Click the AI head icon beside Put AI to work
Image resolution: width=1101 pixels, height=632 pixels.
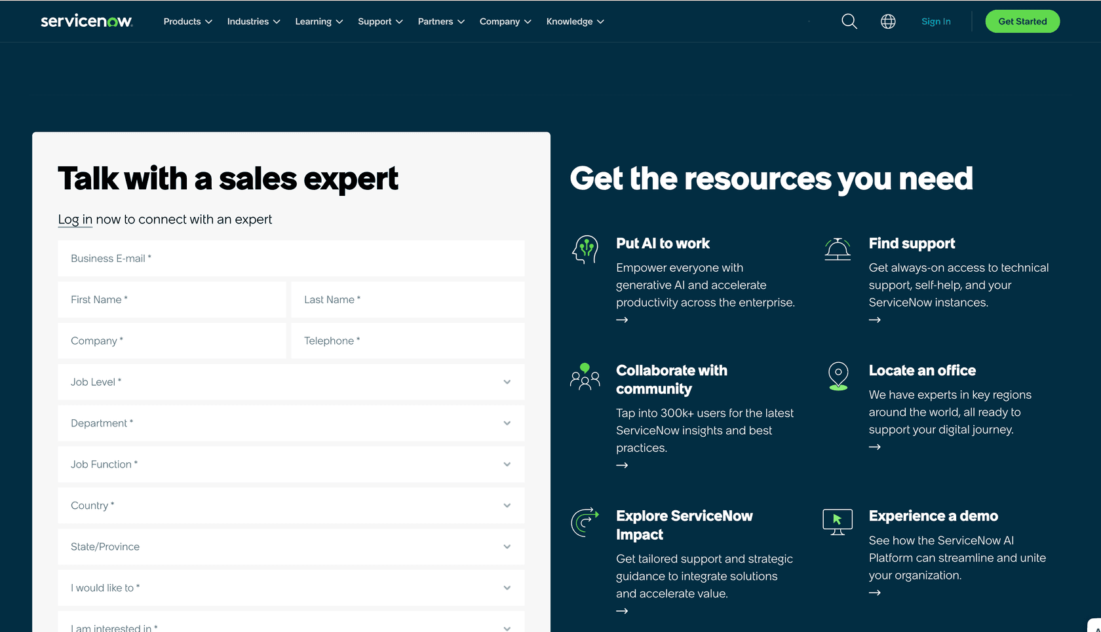(585, 250)
